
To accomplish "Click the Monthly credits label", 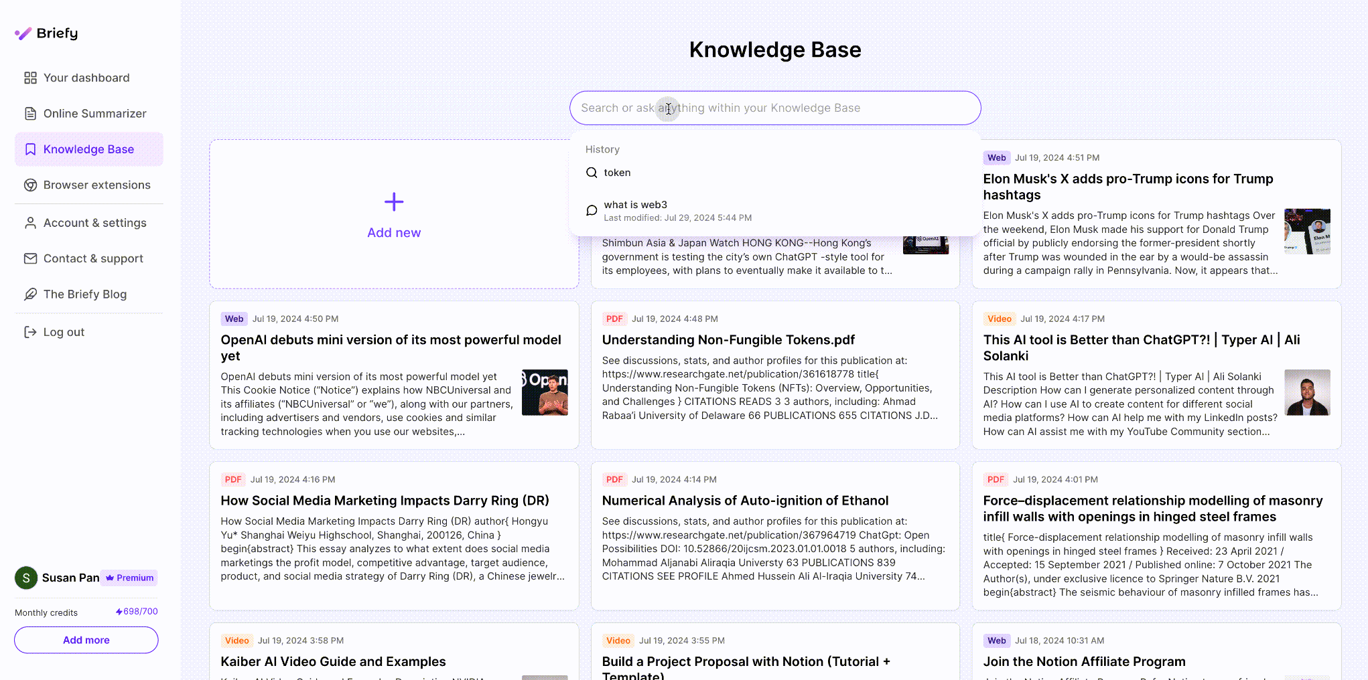I will [x=46, y=612].
